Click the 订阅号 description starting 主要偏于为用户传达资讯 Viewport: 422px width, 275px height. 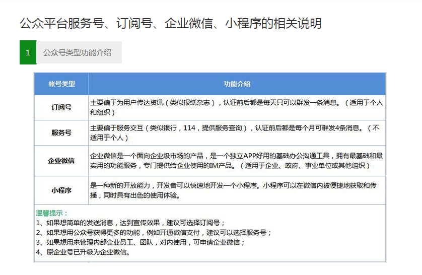click(x=236, y=107)
